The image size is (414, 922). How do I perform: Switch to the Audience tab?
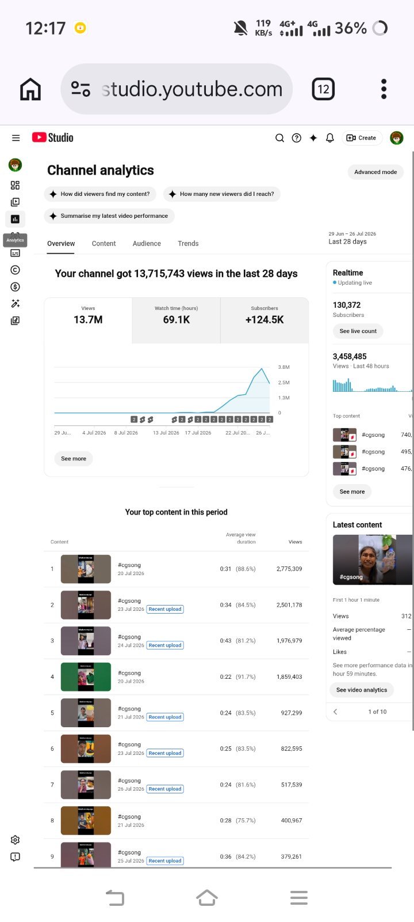147,244
